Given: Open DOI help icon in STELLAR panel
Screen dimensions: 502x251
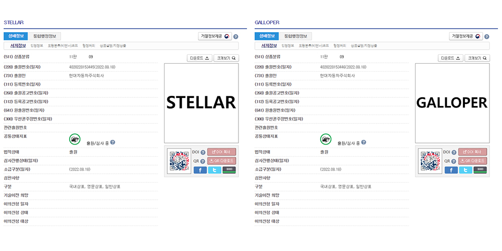Looking at the screenshot, I should click(x=203, y=153).
